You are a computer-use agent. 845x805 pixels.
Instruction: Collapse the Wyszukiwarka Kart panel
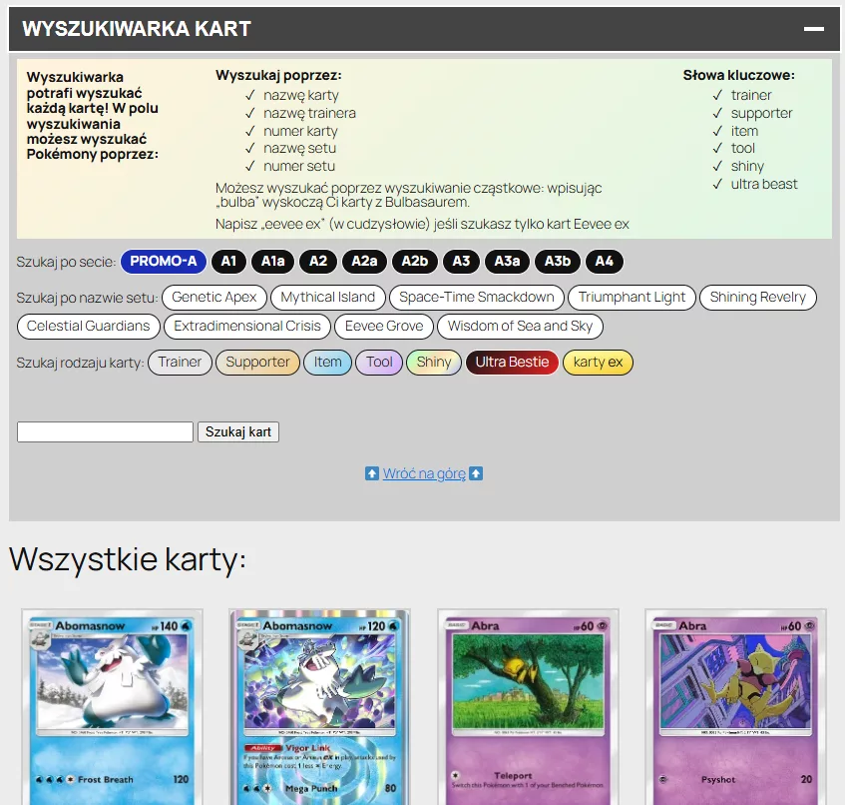pos(813,29)
